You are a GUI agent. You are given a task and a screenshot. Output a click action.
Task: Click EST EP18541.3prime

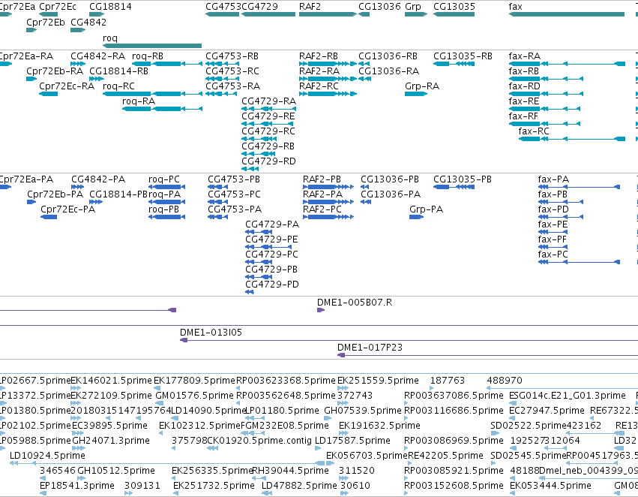(x=77, y=486)
